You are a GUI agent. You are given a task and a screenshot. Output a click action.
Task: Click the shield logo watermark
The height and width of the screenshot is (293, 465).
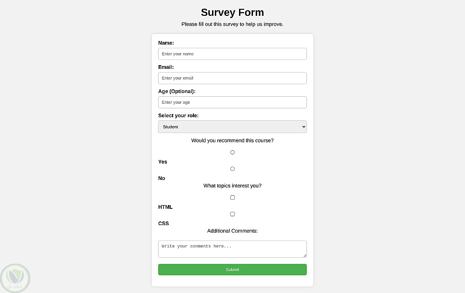15,278
